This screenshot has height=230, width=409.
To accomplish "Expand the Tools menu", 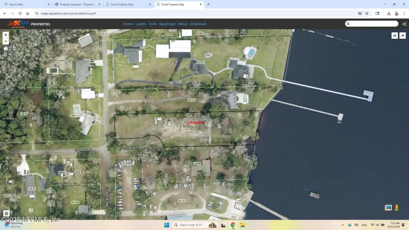I will click(x=153, y=24).
